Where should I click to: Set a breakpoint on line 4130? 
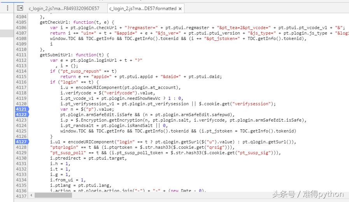click(x=21, y=158)
